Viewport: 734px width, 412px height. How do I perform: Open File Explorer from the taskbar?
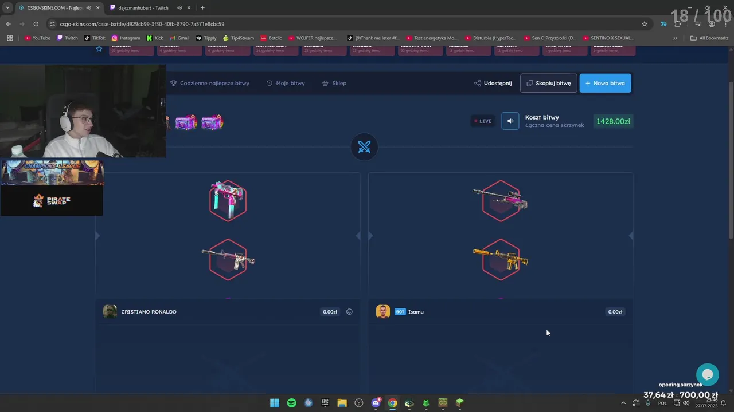click(342, 403)
